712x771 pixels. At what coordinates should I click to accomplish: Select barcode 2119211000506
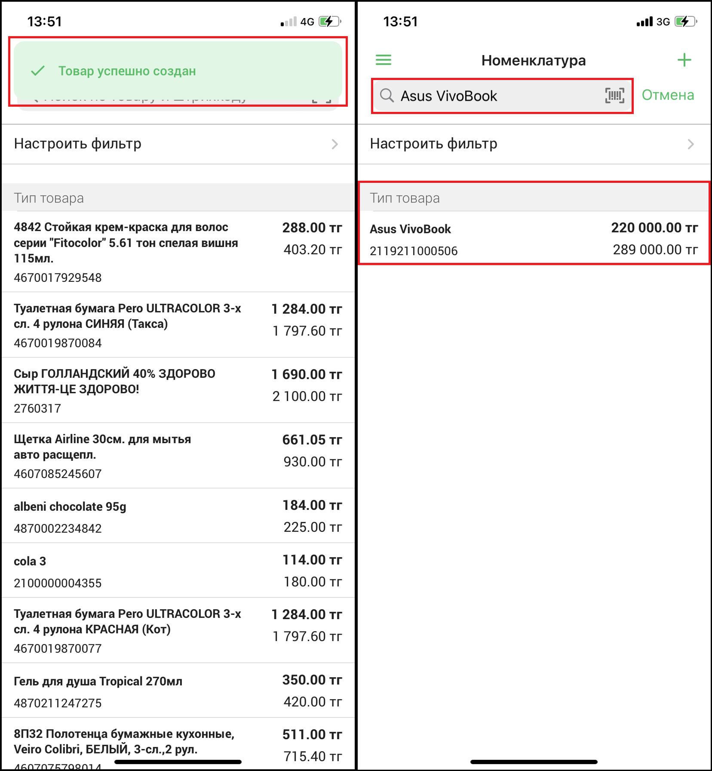click(414, 251)
